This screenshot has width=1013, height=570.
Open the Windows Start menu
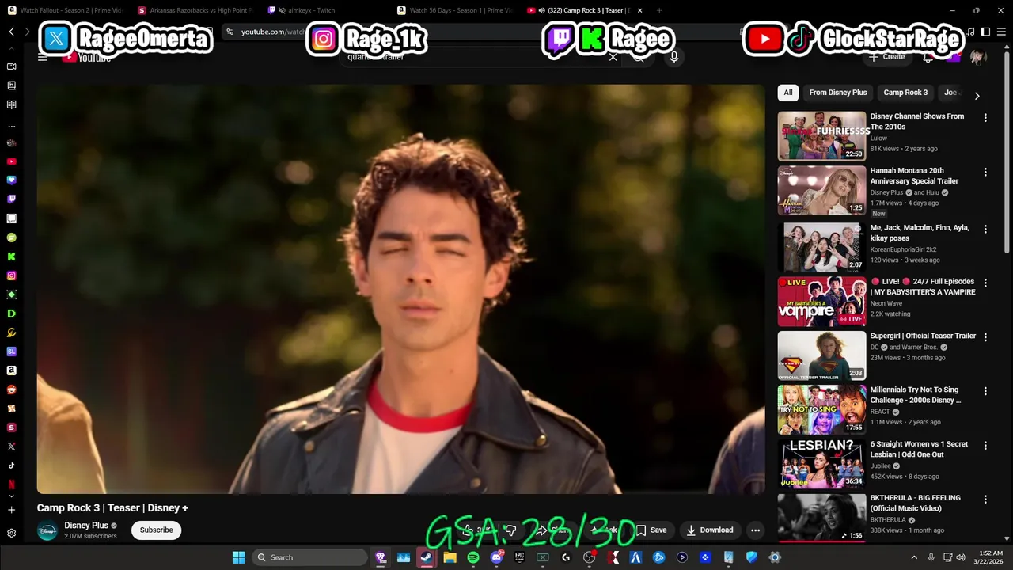coord(238,557)
